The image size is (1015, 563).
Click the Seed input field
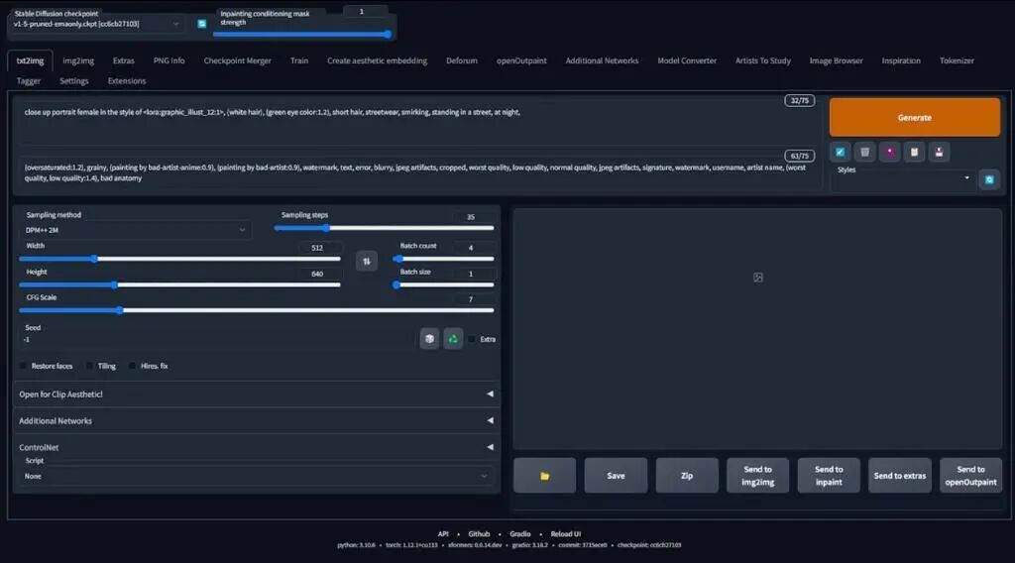(x=217, y=340)
